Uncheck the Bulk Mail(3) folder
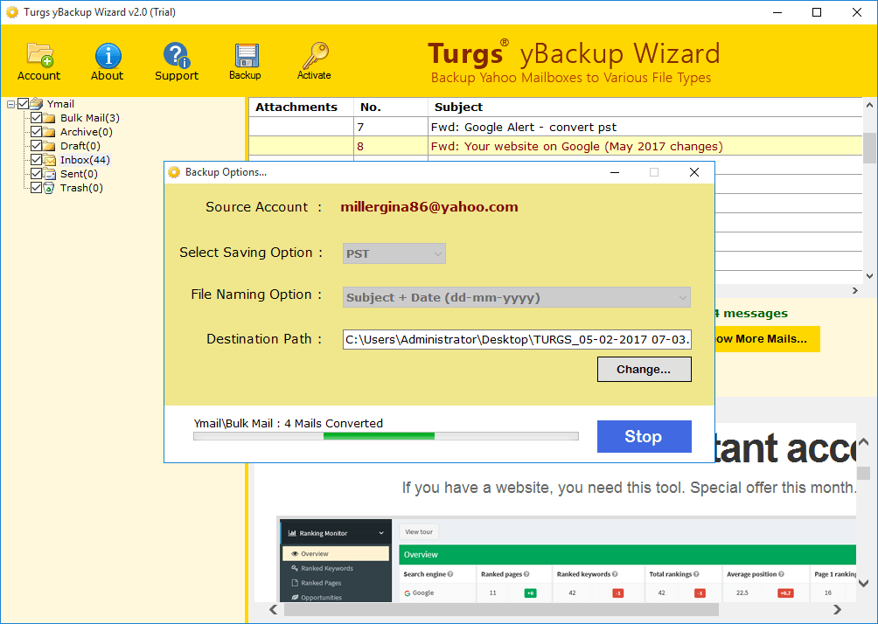878x624 pixels. tap(37, 117)
